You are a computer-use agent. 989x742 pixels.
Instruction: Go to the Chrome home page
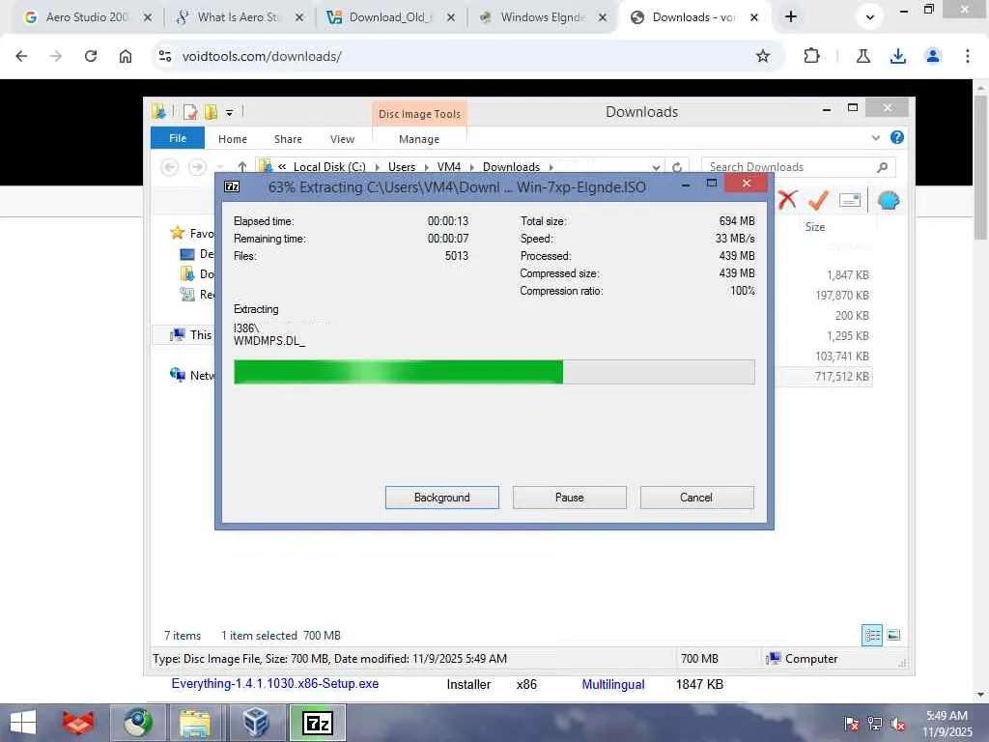pyautogui.click(x=126, y=56)
